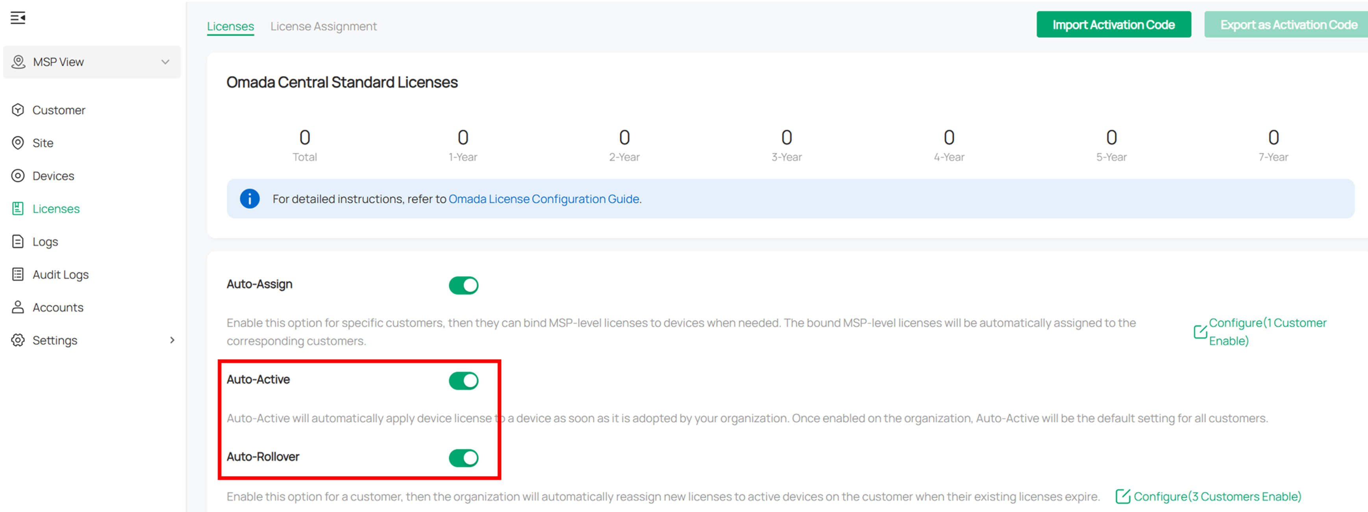Switch to the License Assignment tab

[x=324, y=26]
